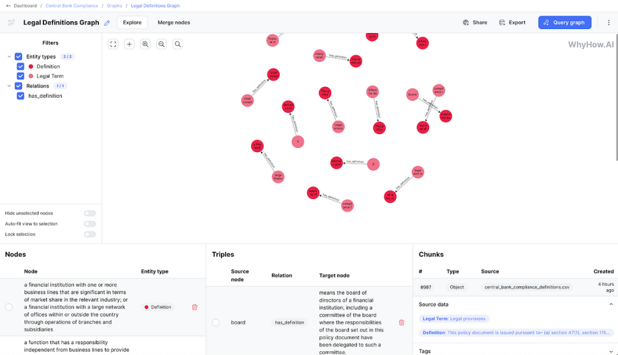
Task: Click the plus add-node icon
Action: [129, 44]
